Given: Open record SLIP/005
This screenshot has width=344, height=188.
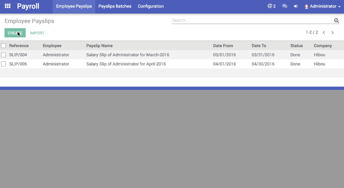Looking at the screenshot, I should pos(18,64).
